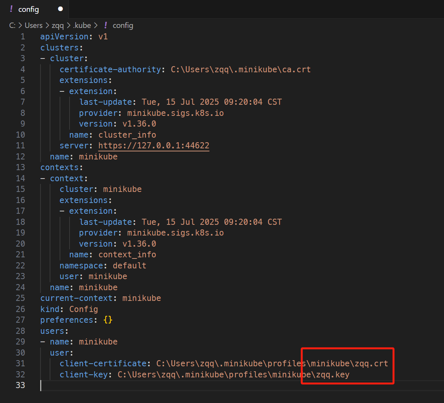Select the config editor tab
Screen dimensions: 444x403
[x=29, y=9]
